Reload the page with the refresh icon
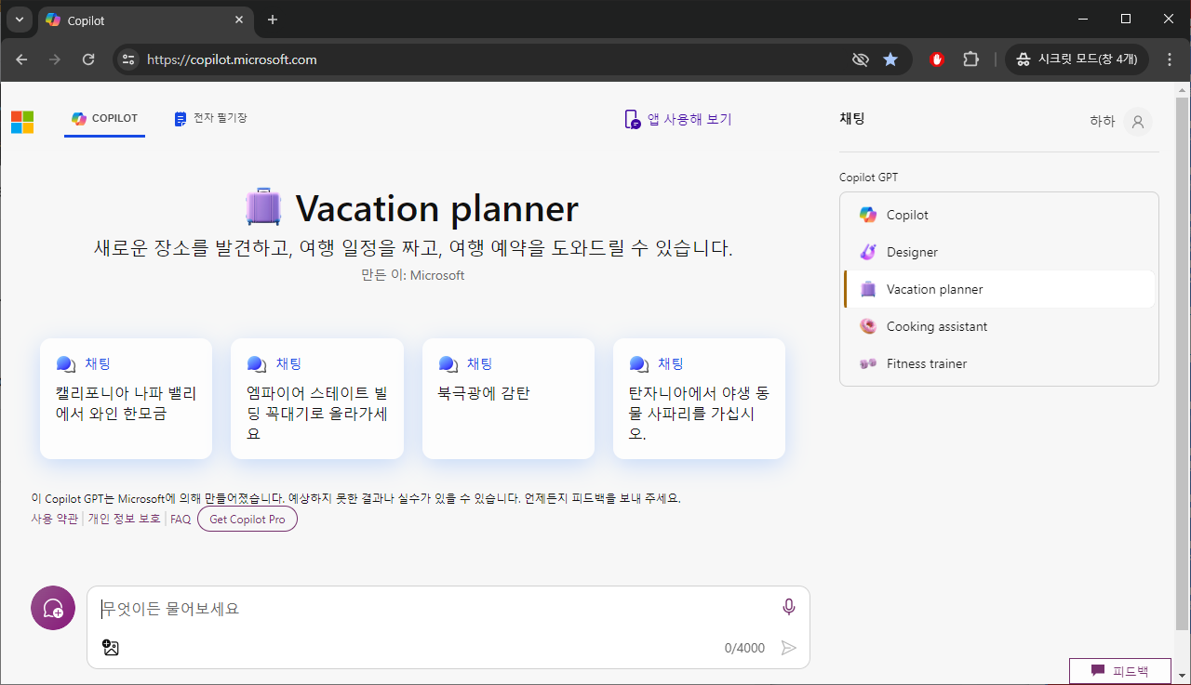Screen dimensions: 1191x685 coord(88,59)
